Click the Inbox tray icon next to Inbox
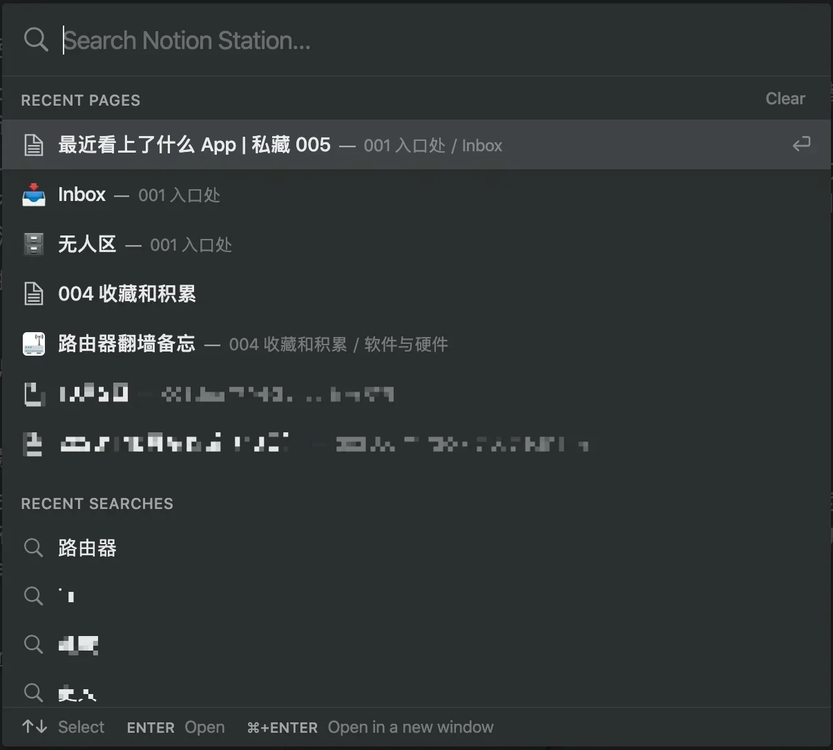The image size is (833, 750). coord(33,194)
